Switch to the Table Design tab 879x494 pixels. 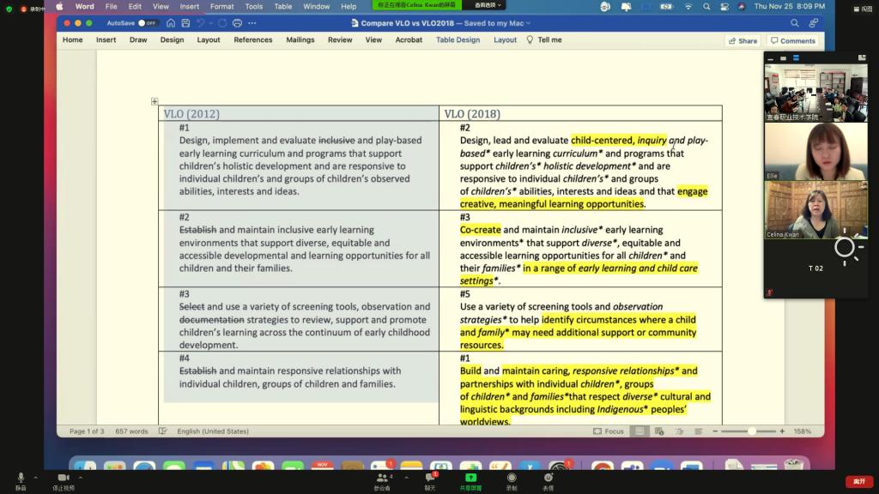pos(458,40)
